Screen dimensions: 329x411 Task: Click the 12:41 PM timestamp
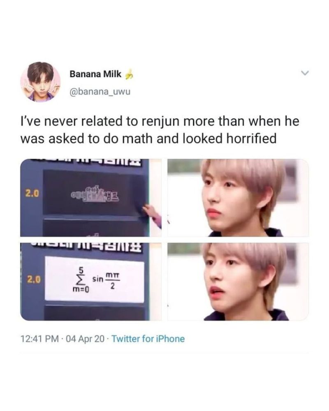[x=40, y=339]
